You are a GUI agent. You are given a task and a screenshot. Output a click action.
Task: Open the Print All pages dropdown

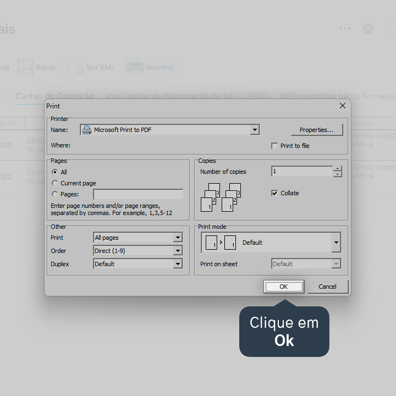pyautogui.click(x=178, y=238)
